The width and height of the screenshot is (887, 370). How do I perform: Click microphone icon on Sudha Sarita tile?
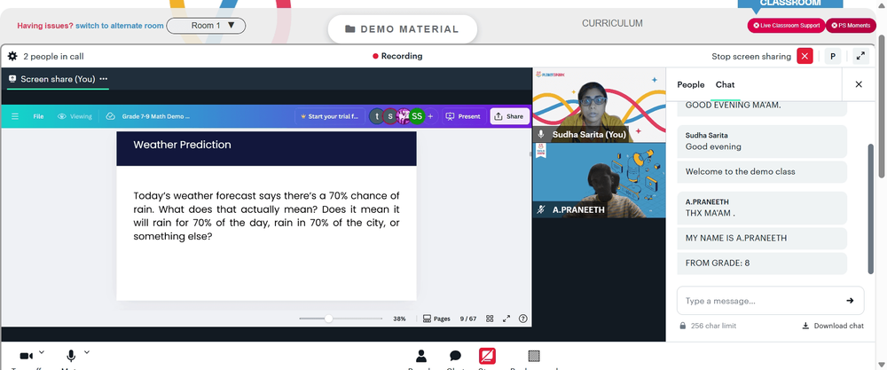(541, 135)
